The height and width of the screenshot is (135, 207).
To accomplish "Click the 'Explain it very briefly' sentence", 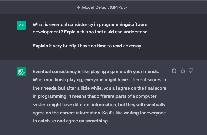I will pyautogui.click(x=87, y=46).
